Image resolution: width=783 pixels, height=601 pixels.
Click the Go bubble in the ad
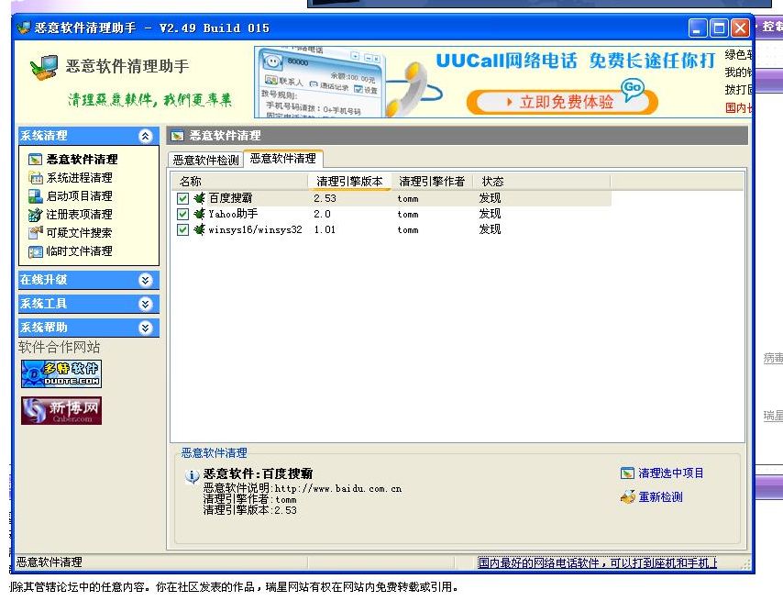click(x=633, y=88)
